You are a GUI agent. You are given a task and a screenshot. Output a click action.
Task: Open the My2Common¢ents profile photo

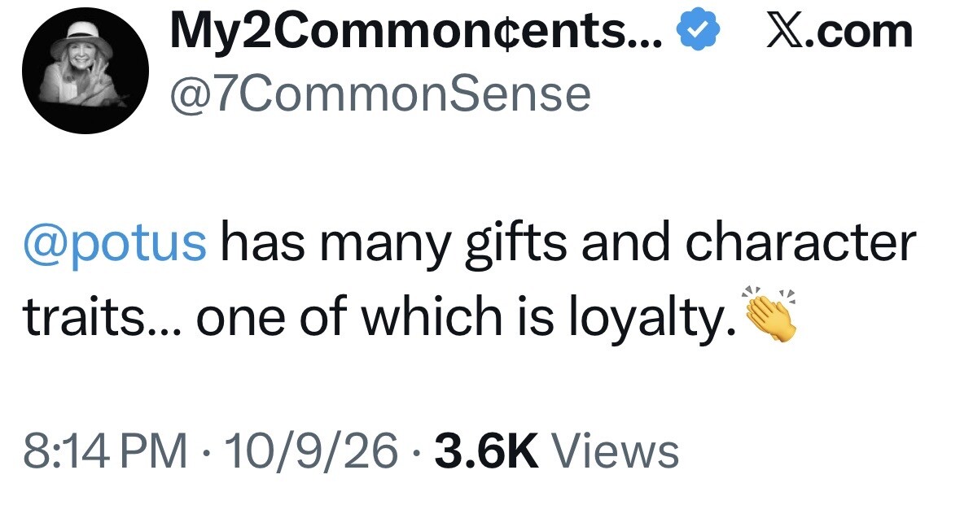85,72
